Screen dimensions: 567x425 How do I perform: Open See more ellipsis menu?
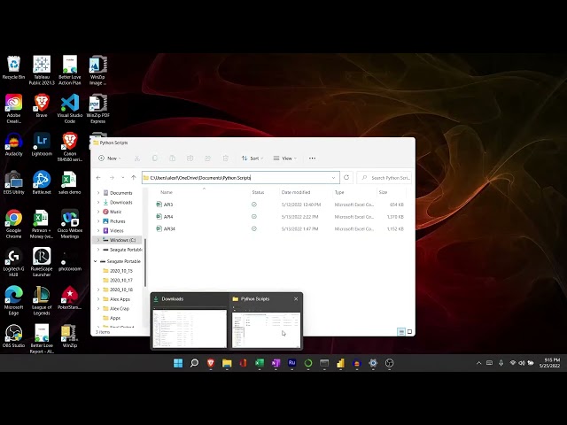point(312,158)
